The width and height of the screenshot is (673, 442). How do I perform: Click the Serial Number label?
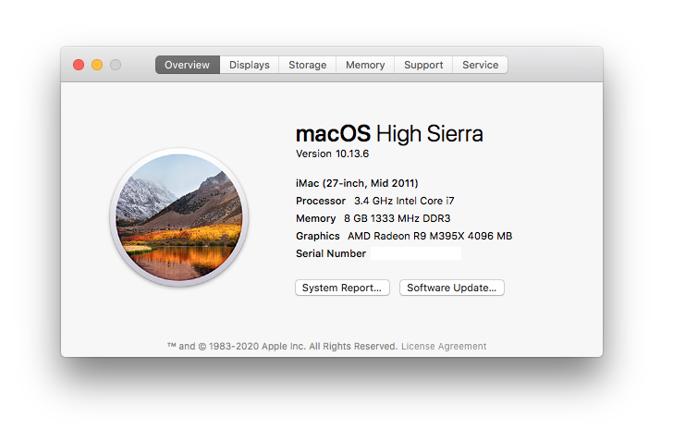[331, 253]
